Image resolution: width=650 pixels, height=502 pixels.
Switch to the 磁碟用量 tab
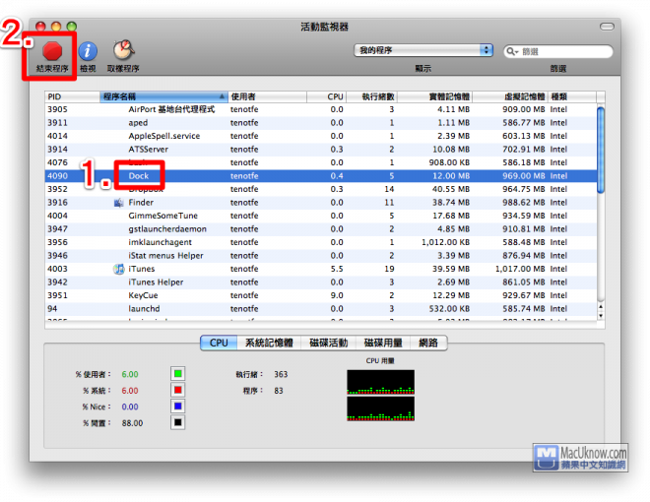tap(383, 343)
